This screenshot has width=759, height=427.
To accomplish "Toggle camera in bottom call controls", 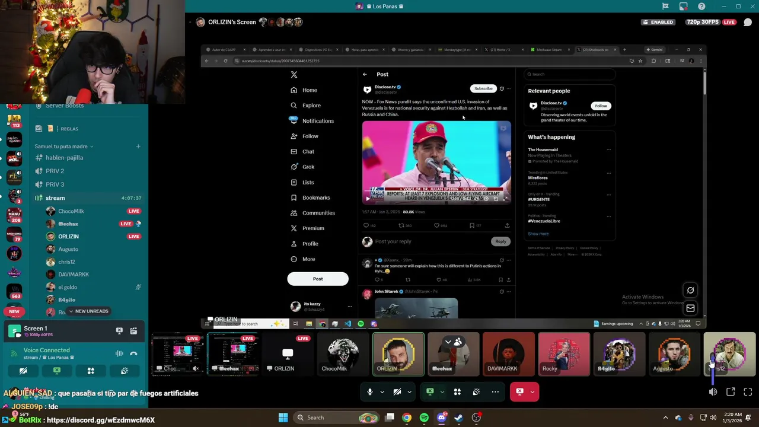I will (397, 391).
